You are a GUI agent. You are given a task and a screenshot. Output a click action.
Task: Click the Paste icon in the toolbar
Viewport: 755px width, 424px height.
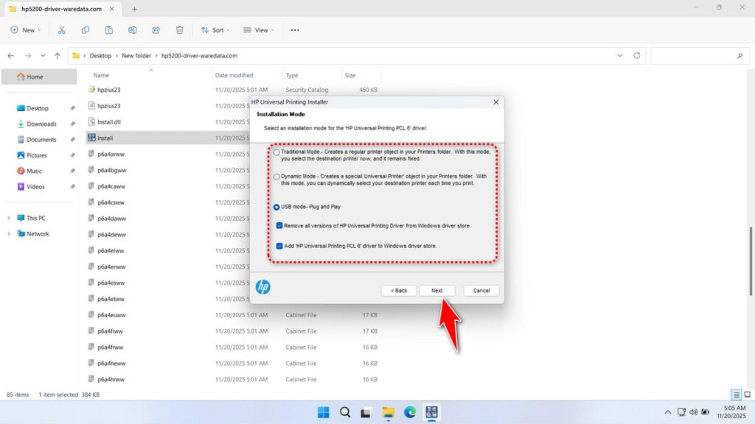pyautogui.click(x=108, y=29)
